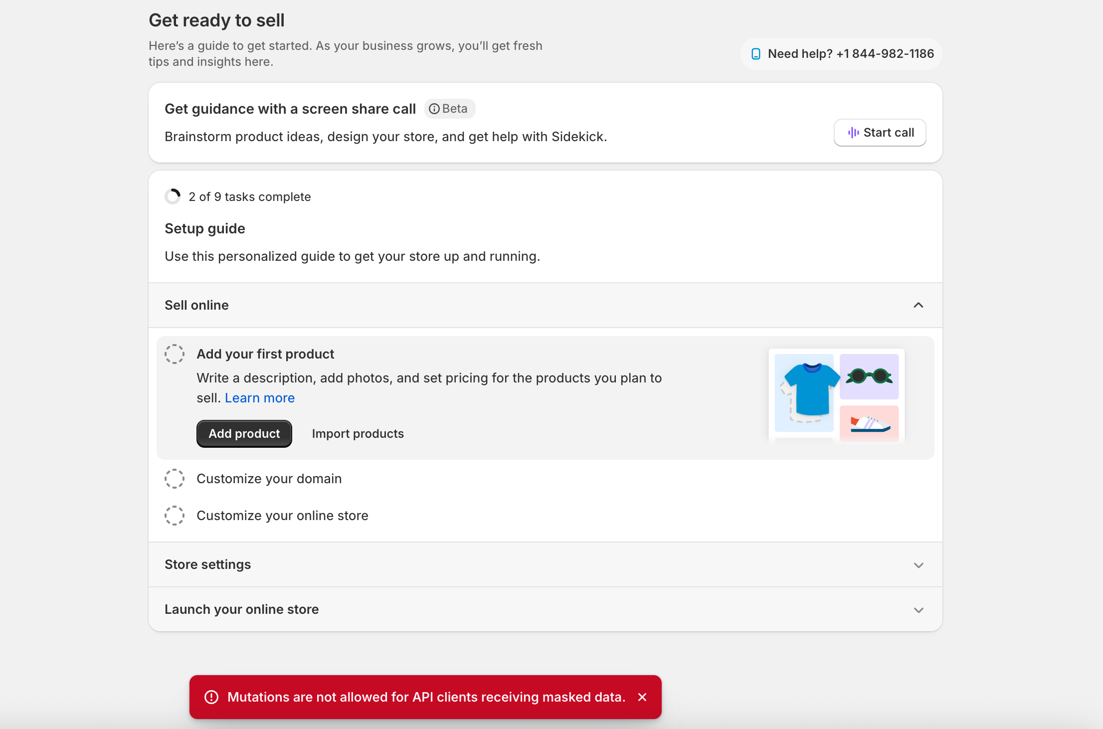
Task: Click the tasks progress ring icon
Action: click(x=173, y=196)
